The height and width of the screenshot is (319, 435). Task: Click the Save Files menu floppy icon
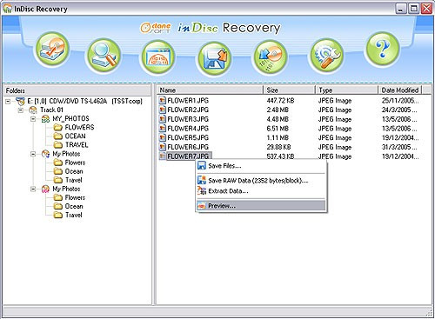click(202, 166)
